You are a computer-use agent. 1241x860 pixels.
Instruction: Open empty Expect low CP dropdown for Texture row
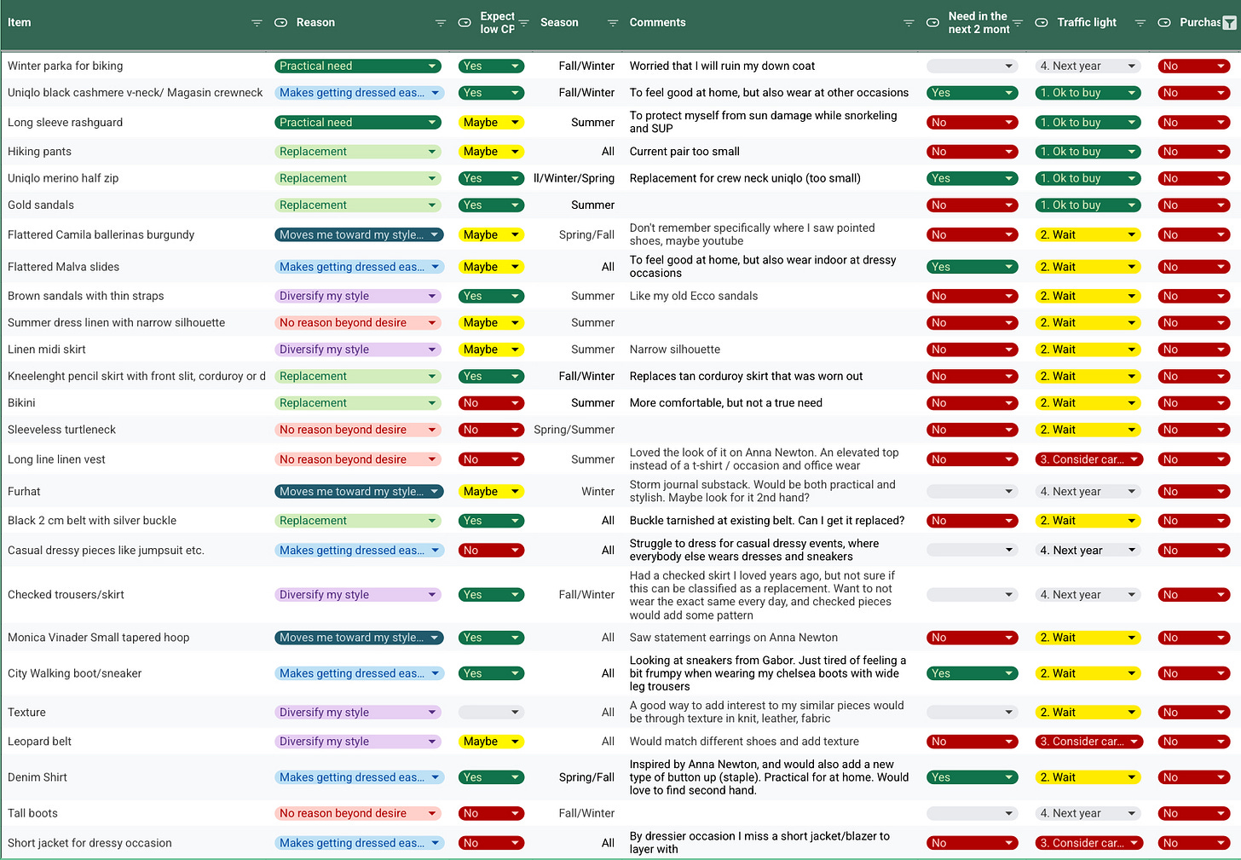[x=491, y=713]
